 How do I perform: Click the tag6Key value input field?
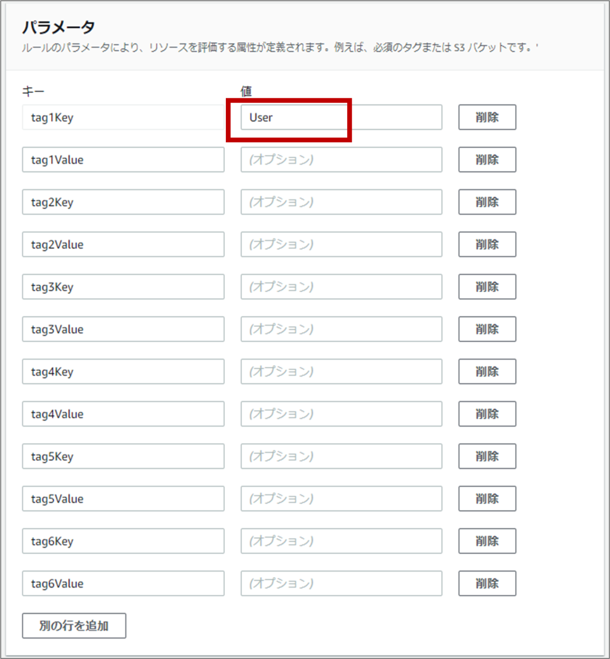(x=341, y=541)
